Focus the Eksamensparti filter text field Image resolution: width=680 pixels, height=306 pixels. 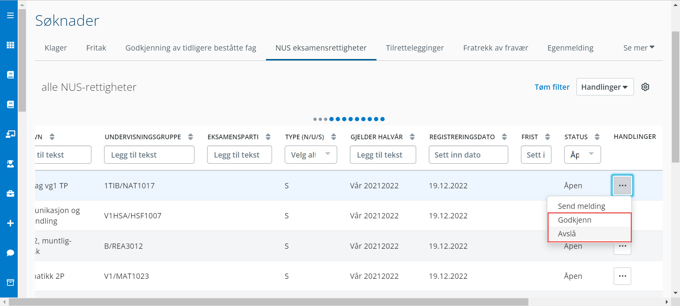[239, 155]
